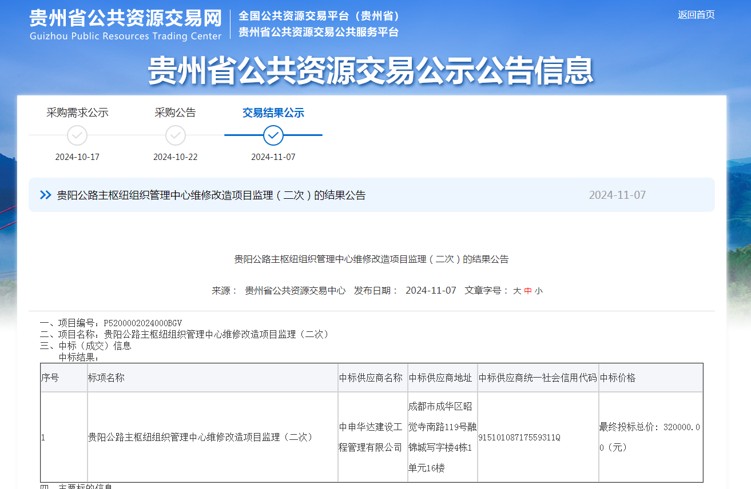
Task: Click the 2024-10-22 date under 采购公告
Action: 176,157
